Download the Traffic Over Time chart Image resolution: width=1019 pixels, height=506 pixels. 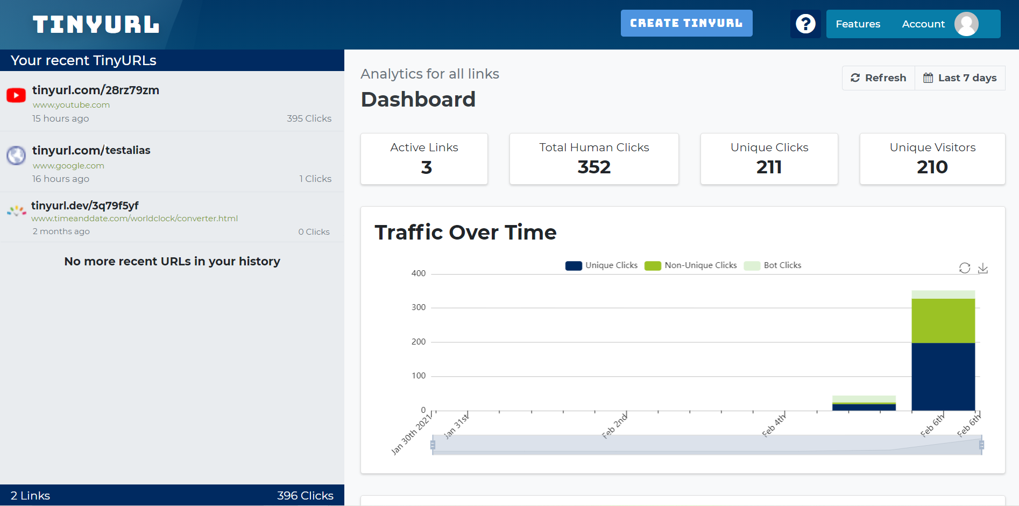click(983, 268)
